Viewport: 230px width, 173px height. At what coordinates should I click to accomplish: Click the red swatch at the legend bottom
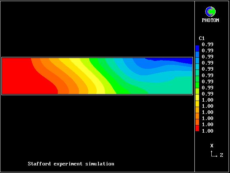click(197, 128)
